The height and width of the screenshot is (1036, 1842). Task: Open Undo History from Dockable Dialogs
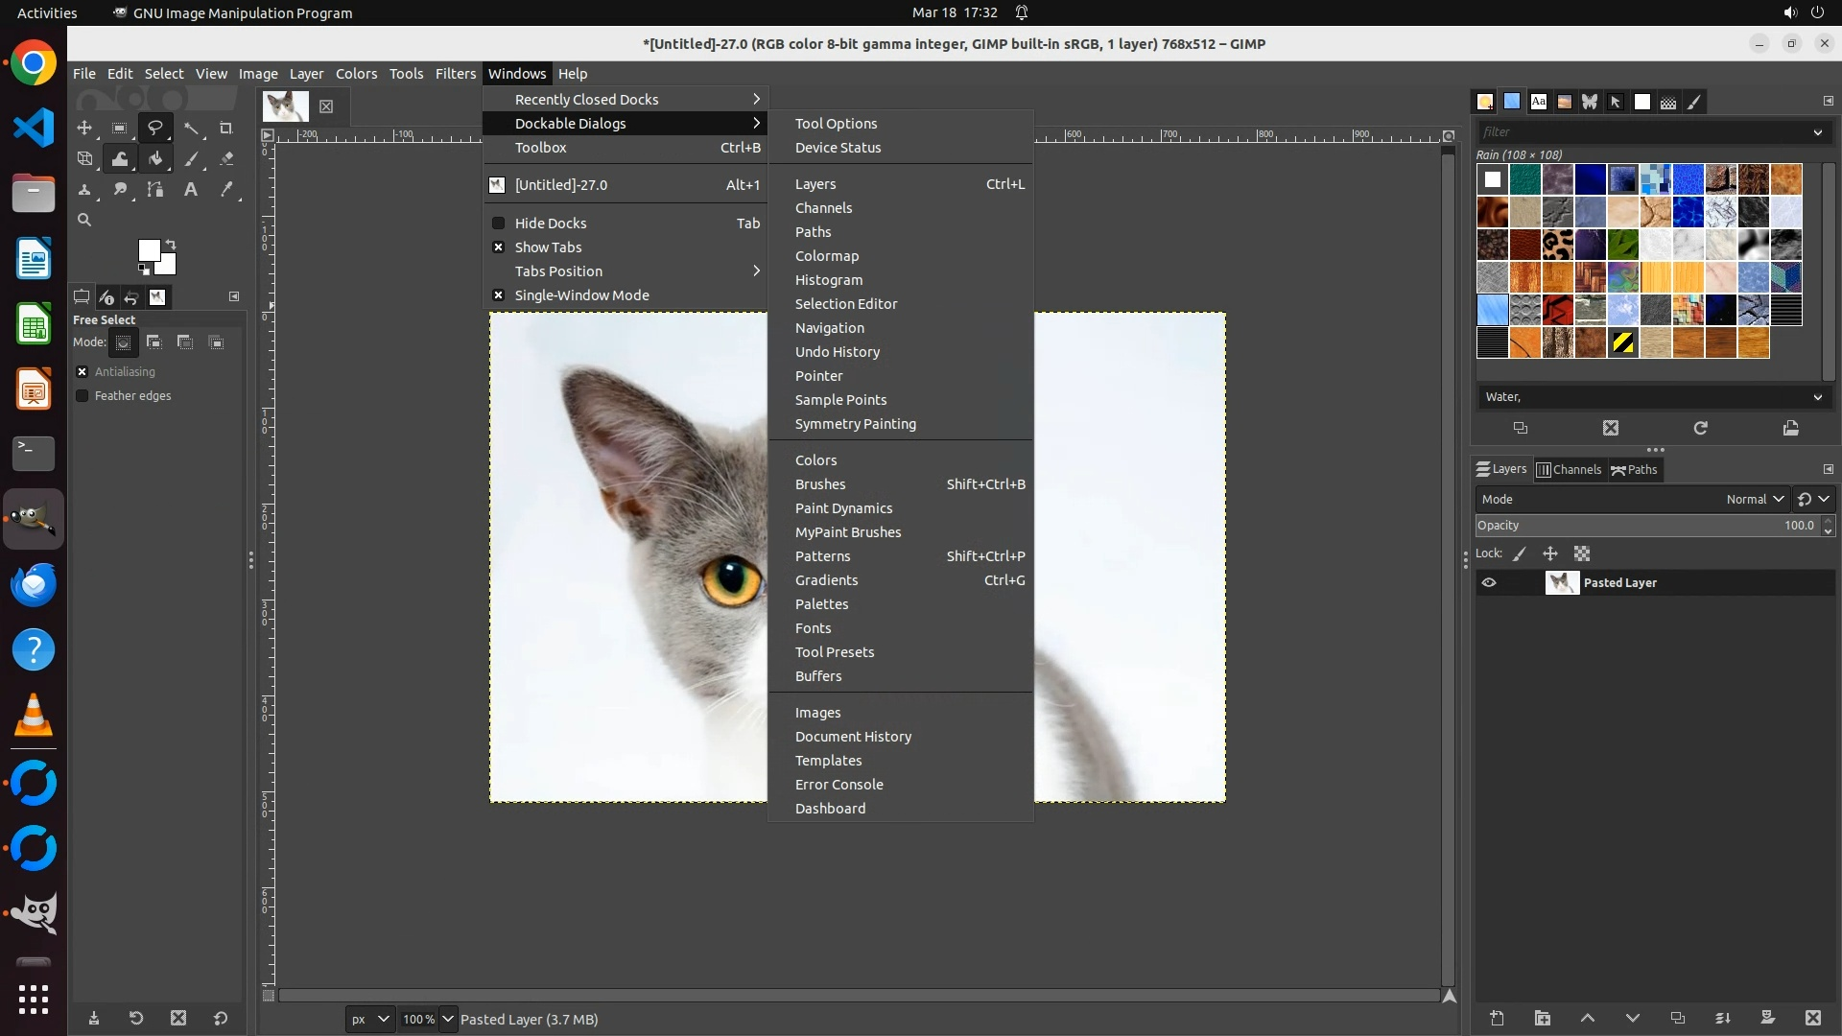click(837, 352)
